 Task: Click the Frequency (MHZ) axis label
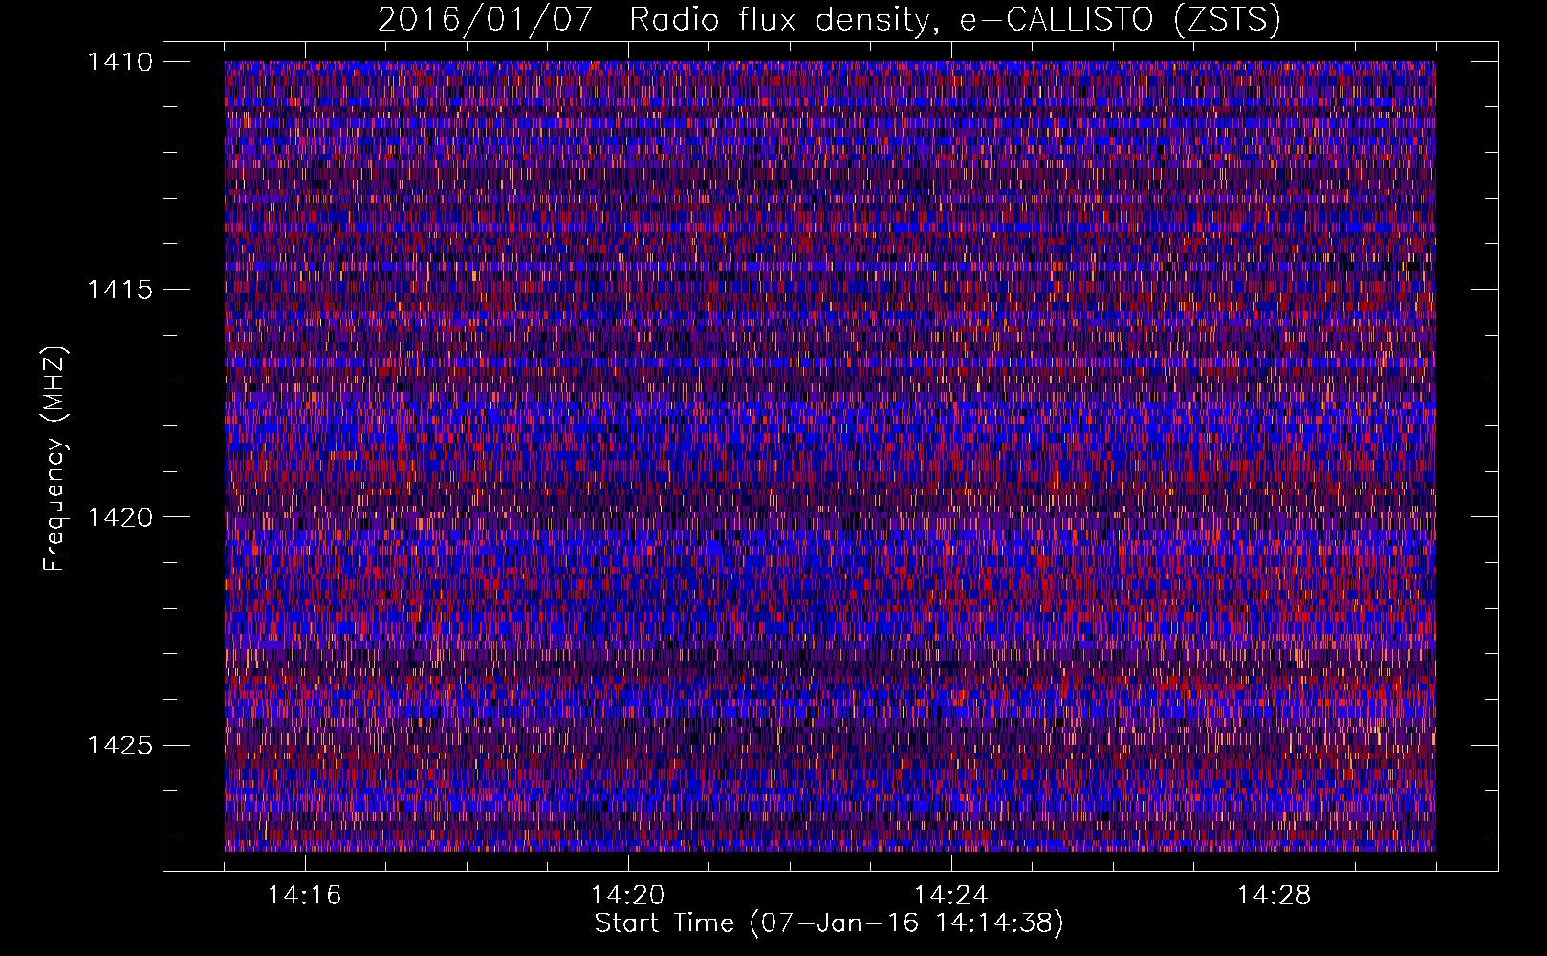click(54, 459)
